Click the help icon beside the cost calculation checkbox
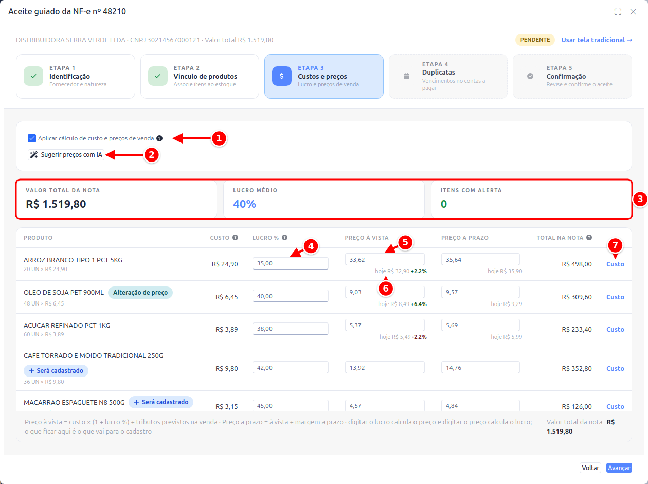Image resolution: width=648 pixels, height=484 pixels. [159, 138]
